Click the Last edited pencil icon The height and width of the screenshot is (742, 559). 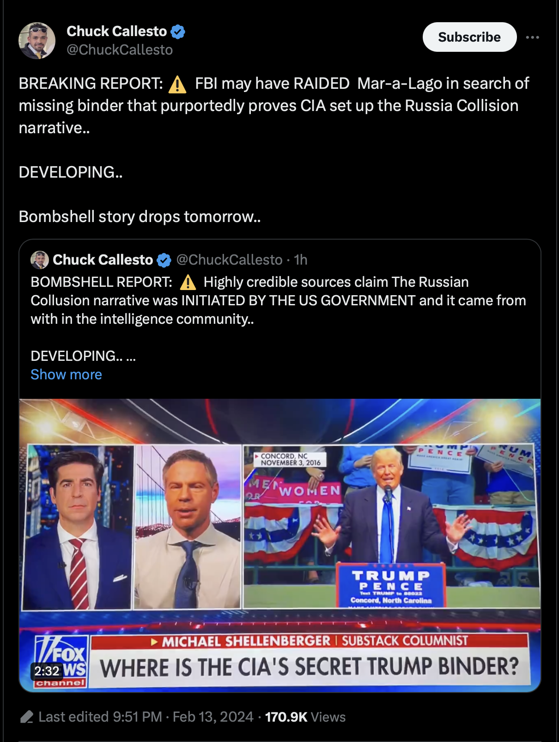(27, 717)
